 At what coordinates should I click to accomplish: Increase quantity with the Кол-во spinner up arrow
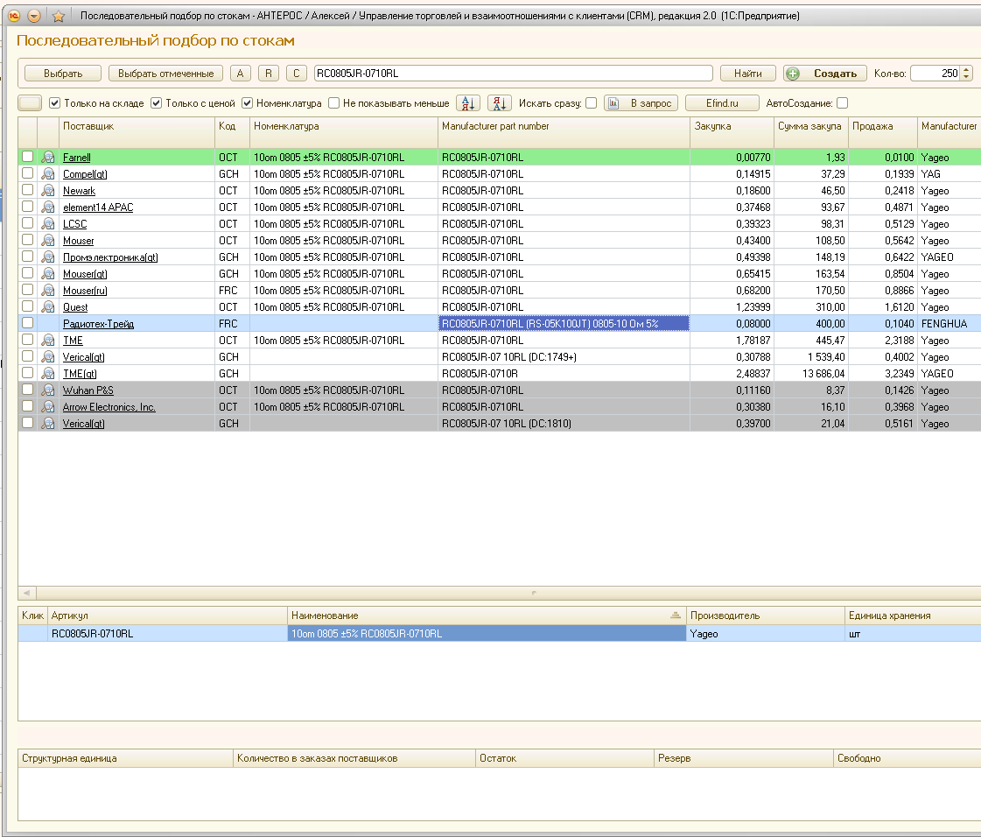[966, 70]
